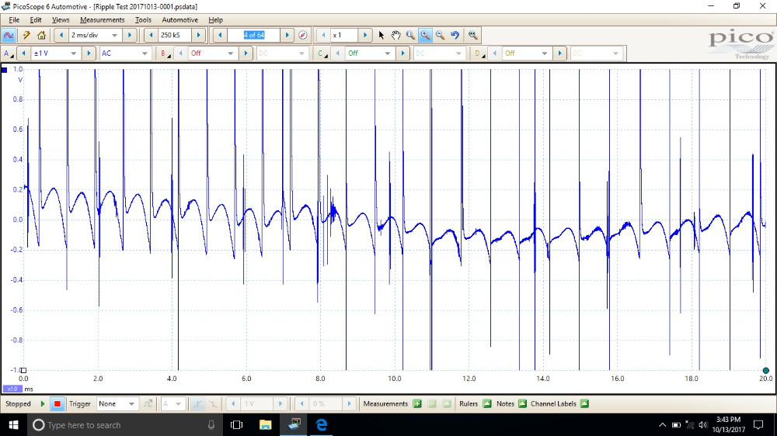This screenshot has height=436, width=777.
Task: Toggle scope mode waveform button
Action: [x=9, y=35]
